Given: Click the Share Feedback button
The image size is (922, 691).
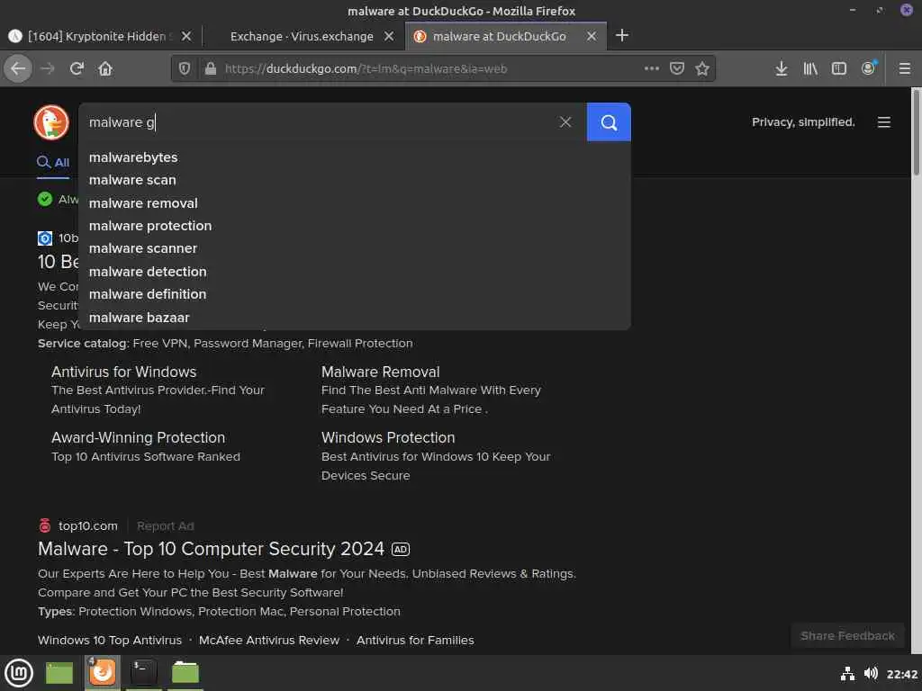Looking at the screenshot, I should pyautogui.click(x=847, y=636).
